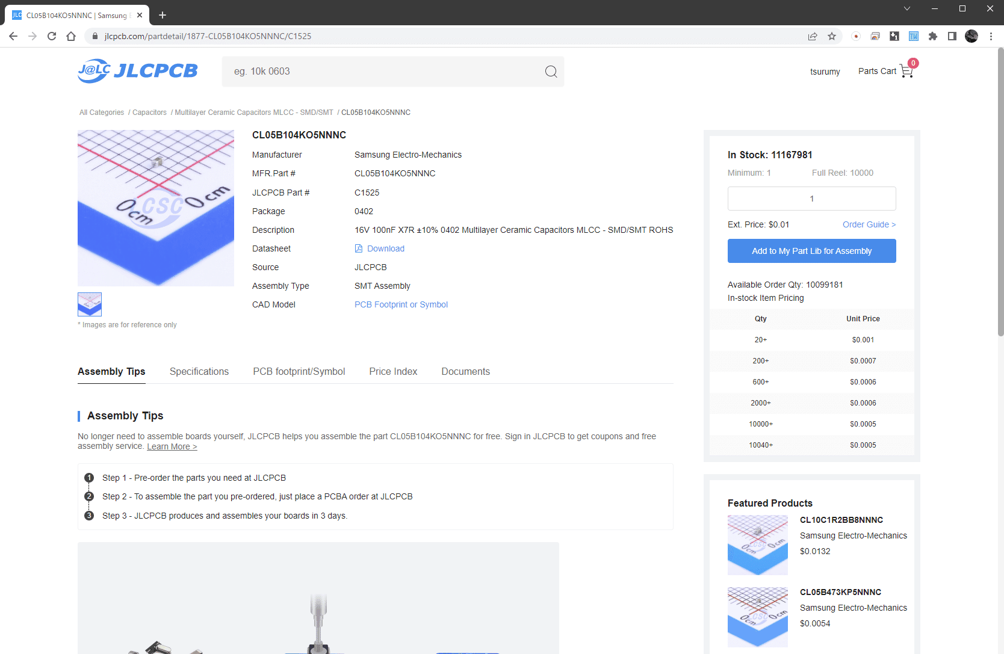Click the red record extension icon

coord(856,36)
